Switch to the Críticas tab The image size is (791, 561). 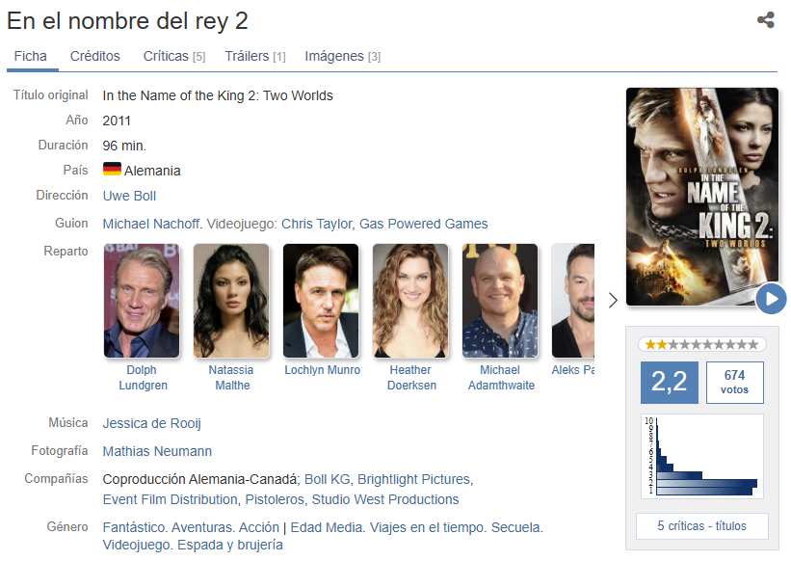[x=174, y=56]
